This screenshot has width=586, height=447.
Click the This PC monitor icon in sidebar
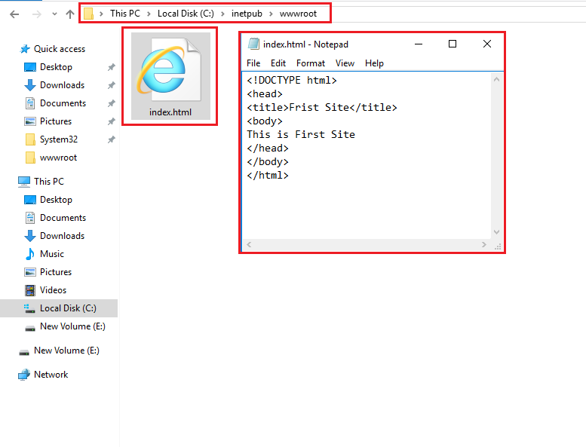tap(24, 182)
